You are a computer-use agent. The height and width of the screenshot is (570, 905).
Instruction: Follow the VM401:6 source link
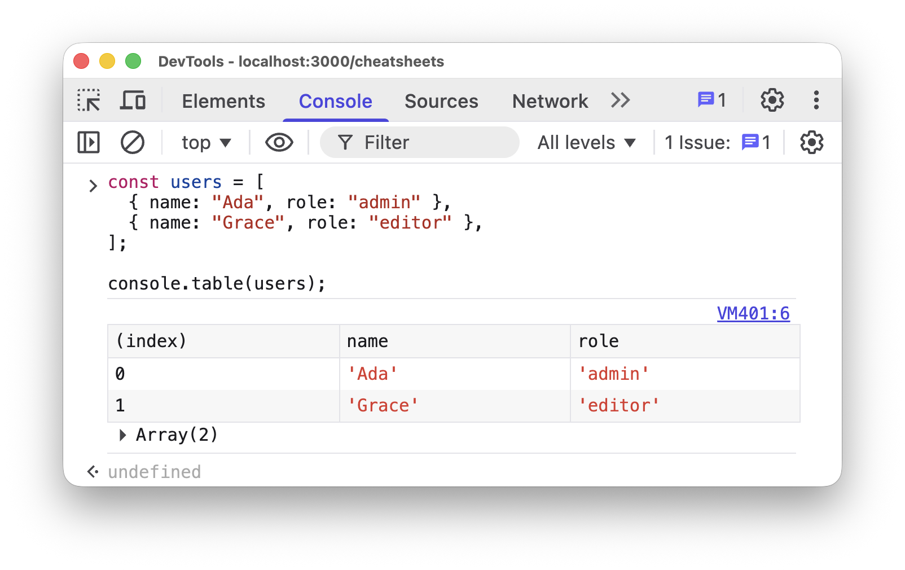tap(753, 313)
